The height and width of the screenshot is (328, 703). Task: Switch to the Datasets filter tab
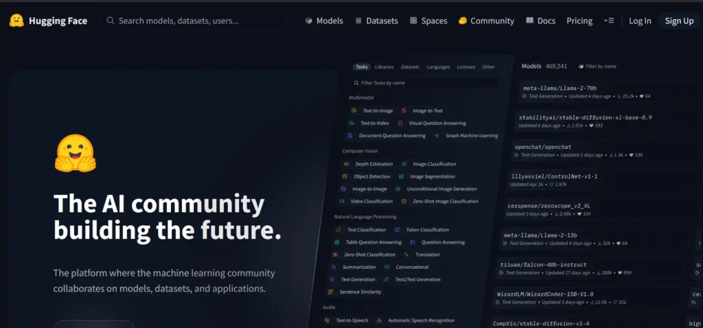pos(411,67)
